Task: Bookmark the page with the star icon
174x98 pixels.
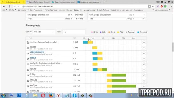Action: pos(153,7)
